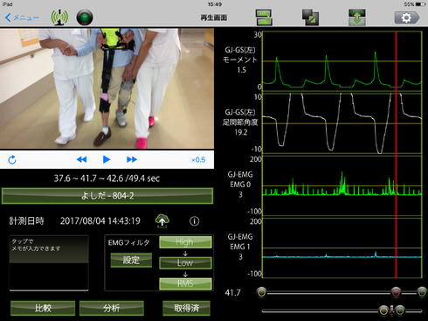The width and height of the screenshot is (428, 321).
Task: Open EMG filter 設定 button
Action: (131, 260)
